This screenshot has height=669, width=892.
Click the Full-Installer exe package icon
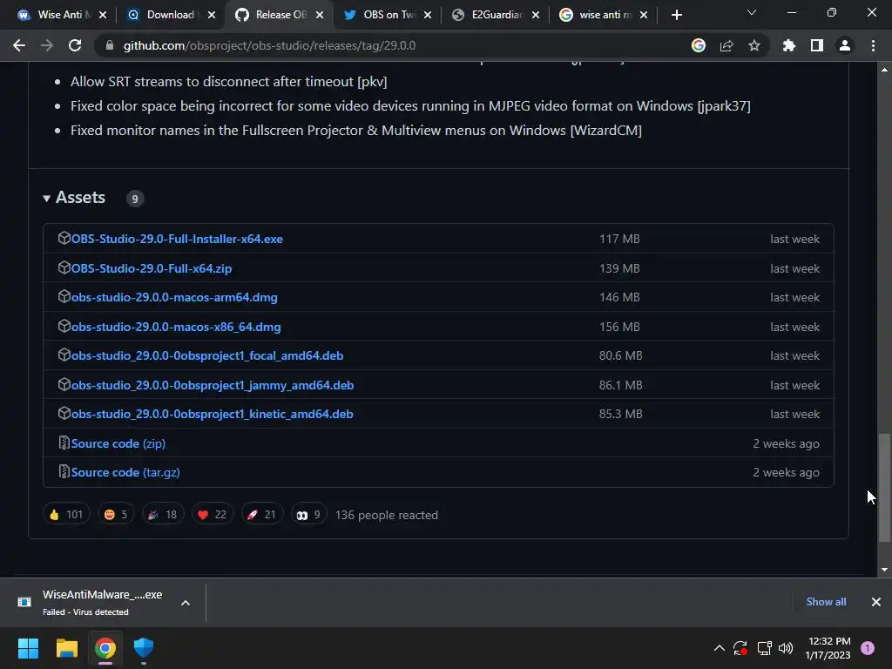pos(64,238)
